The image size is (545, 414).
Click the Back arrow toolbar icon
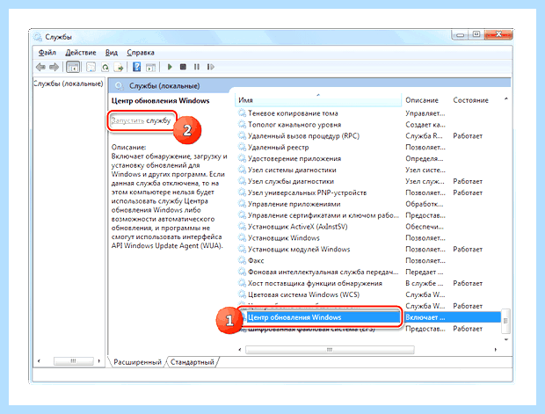pos(40,67)
